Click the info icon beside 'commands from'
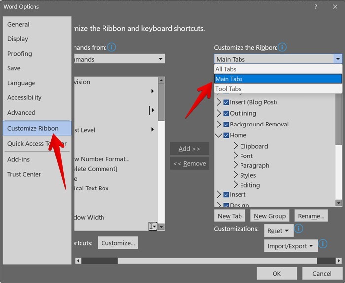Image resolution: width=345 pixels, height=283 pixels. point(112,47)
